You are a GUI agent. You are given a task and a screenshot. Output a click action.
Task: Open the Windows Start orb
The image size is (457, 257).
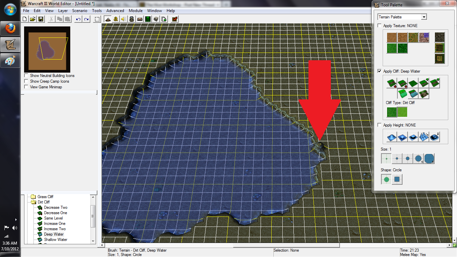coord(10,10)
